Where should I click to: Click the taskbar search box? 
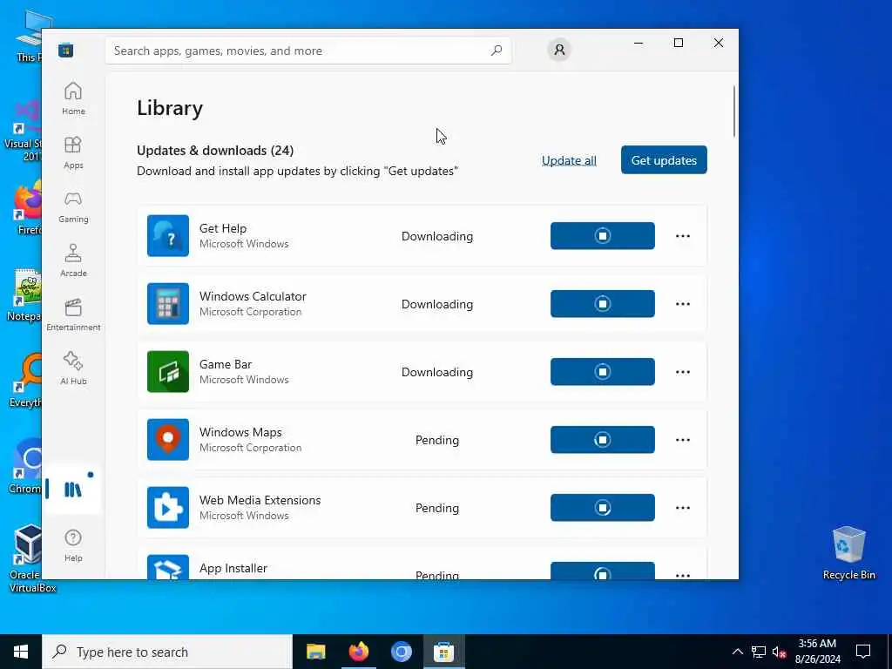click(167, 652)
